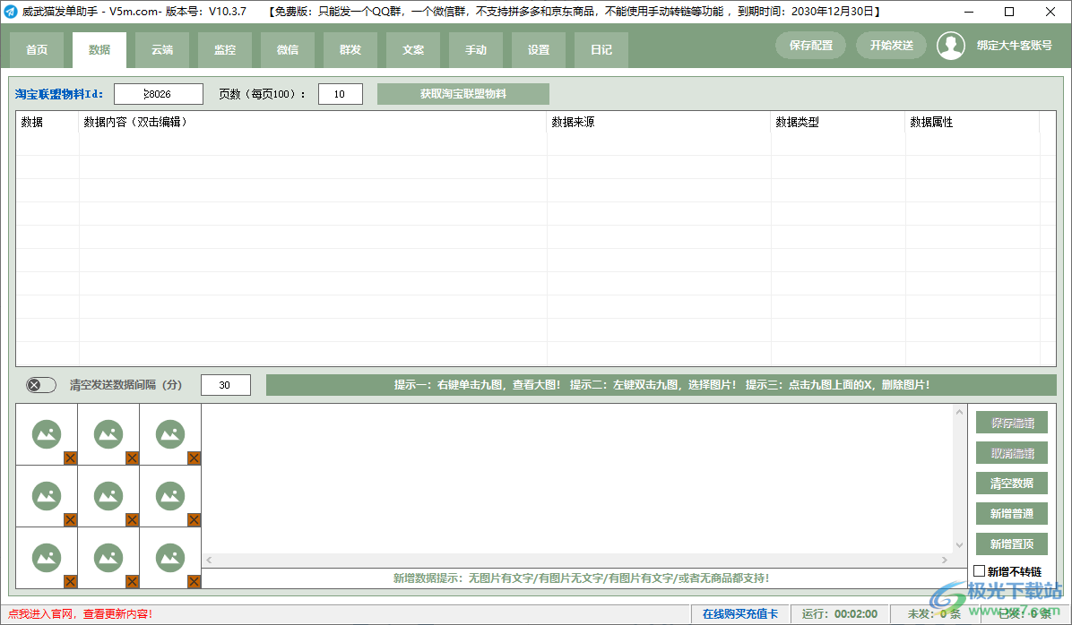The height and width of the screenshot is (625, 1072).
Task: Click the text editor's scroll-up arrow
Action: click(959, 412)
